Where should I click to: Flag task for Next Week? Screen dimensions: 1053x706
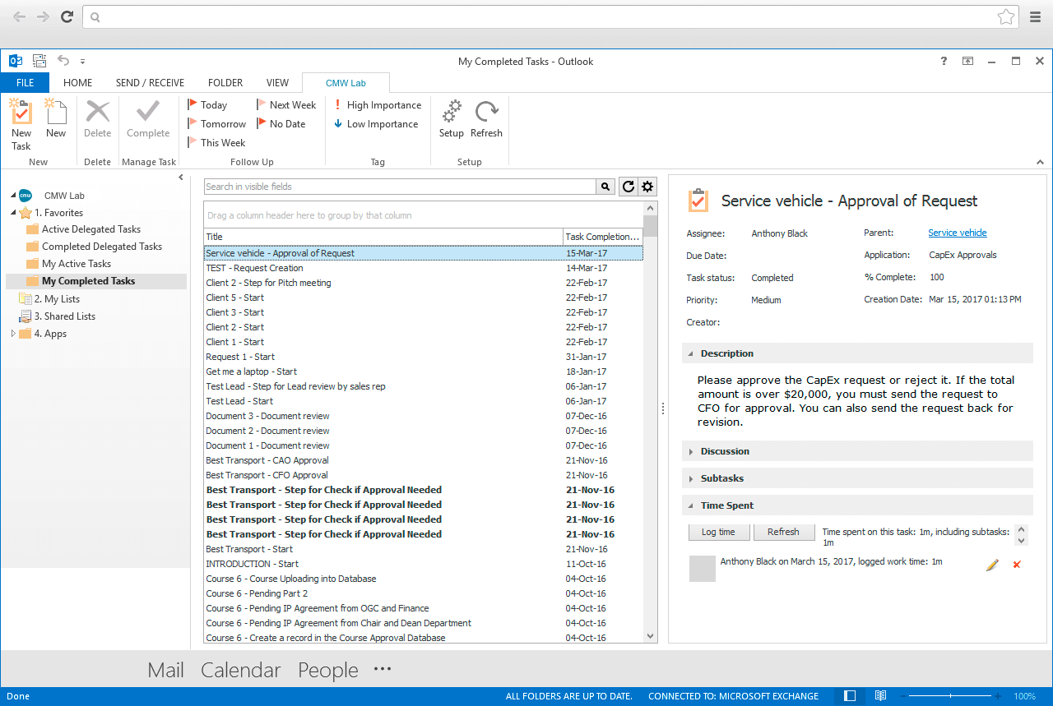286,105
